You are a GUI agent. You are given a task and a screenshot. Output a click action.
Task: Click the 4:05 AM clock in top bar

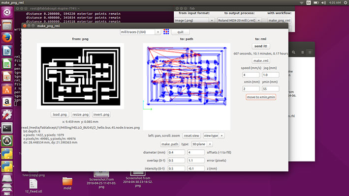(x=335, y=2)
